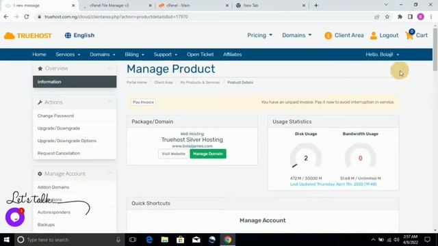Switch language via English selector
This screenshot has width=438, height=246.
point(79,36)
